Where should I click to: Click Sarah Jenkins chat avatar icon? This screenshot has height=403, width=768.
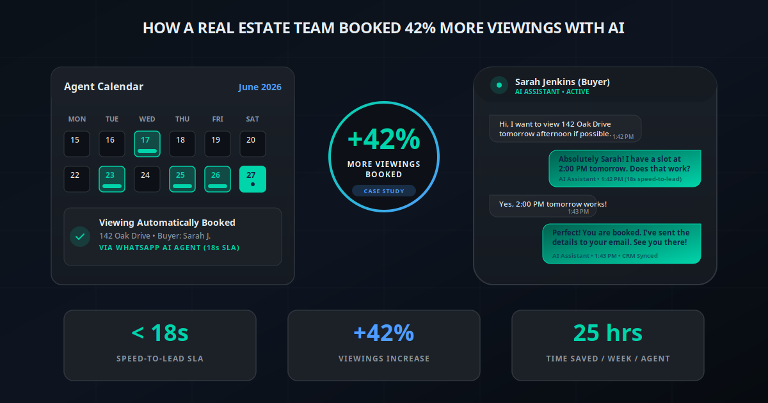[x=499, y=85]
